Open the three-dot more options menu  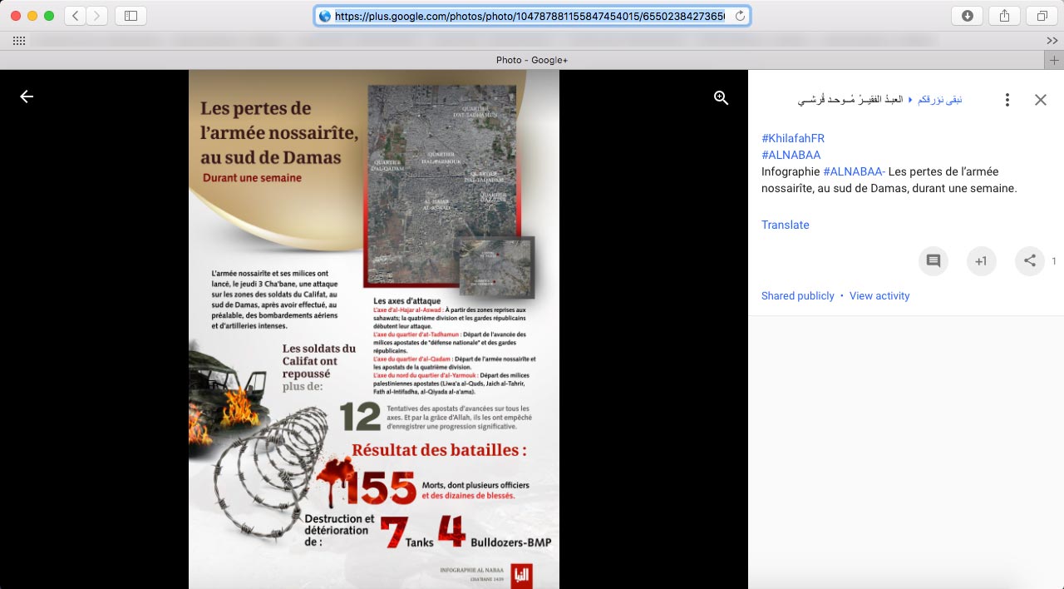(x=1007, y=100)
